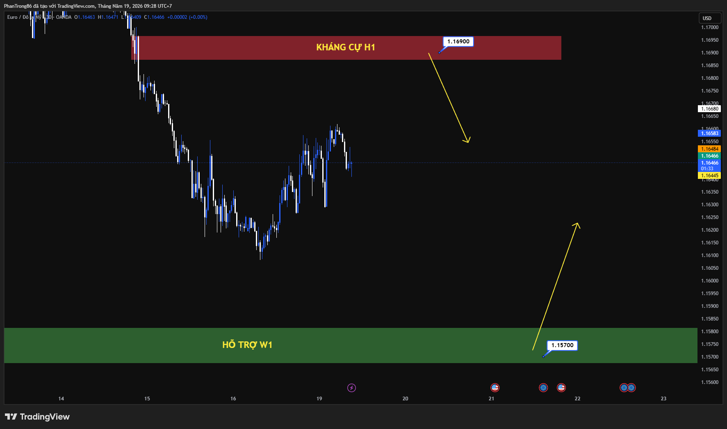Click date label 15 on time axis
Image resolution: width=727 pixels, height=429 pixels.
pyautogui.click(x=147, y=399)
